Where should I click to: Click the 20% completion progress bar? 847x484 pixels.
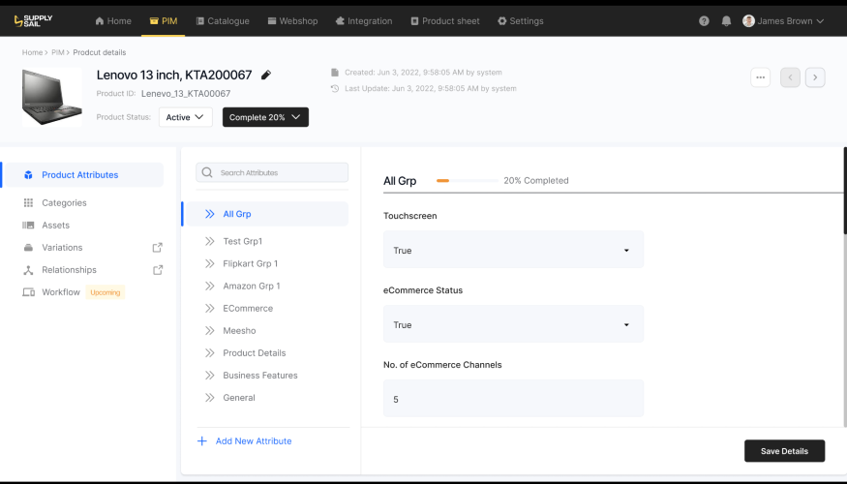tap(467, 180)
